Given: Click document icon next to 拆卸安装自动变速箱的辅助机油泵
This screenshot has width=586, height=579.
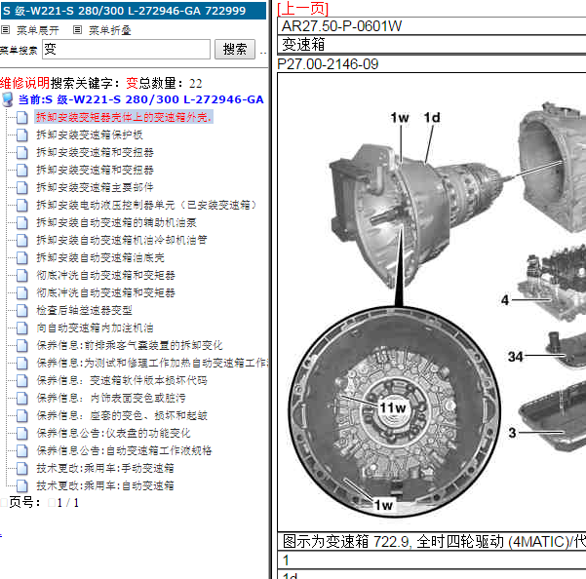Looking at the screenshot, I should pos(22,222).
